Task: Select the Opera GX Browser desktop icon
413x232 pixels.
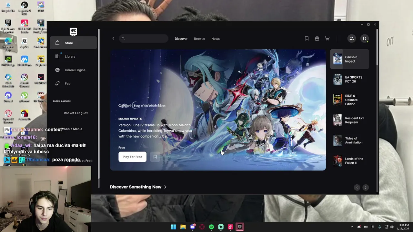Action: pyautogui.click(x=8, y=117)
